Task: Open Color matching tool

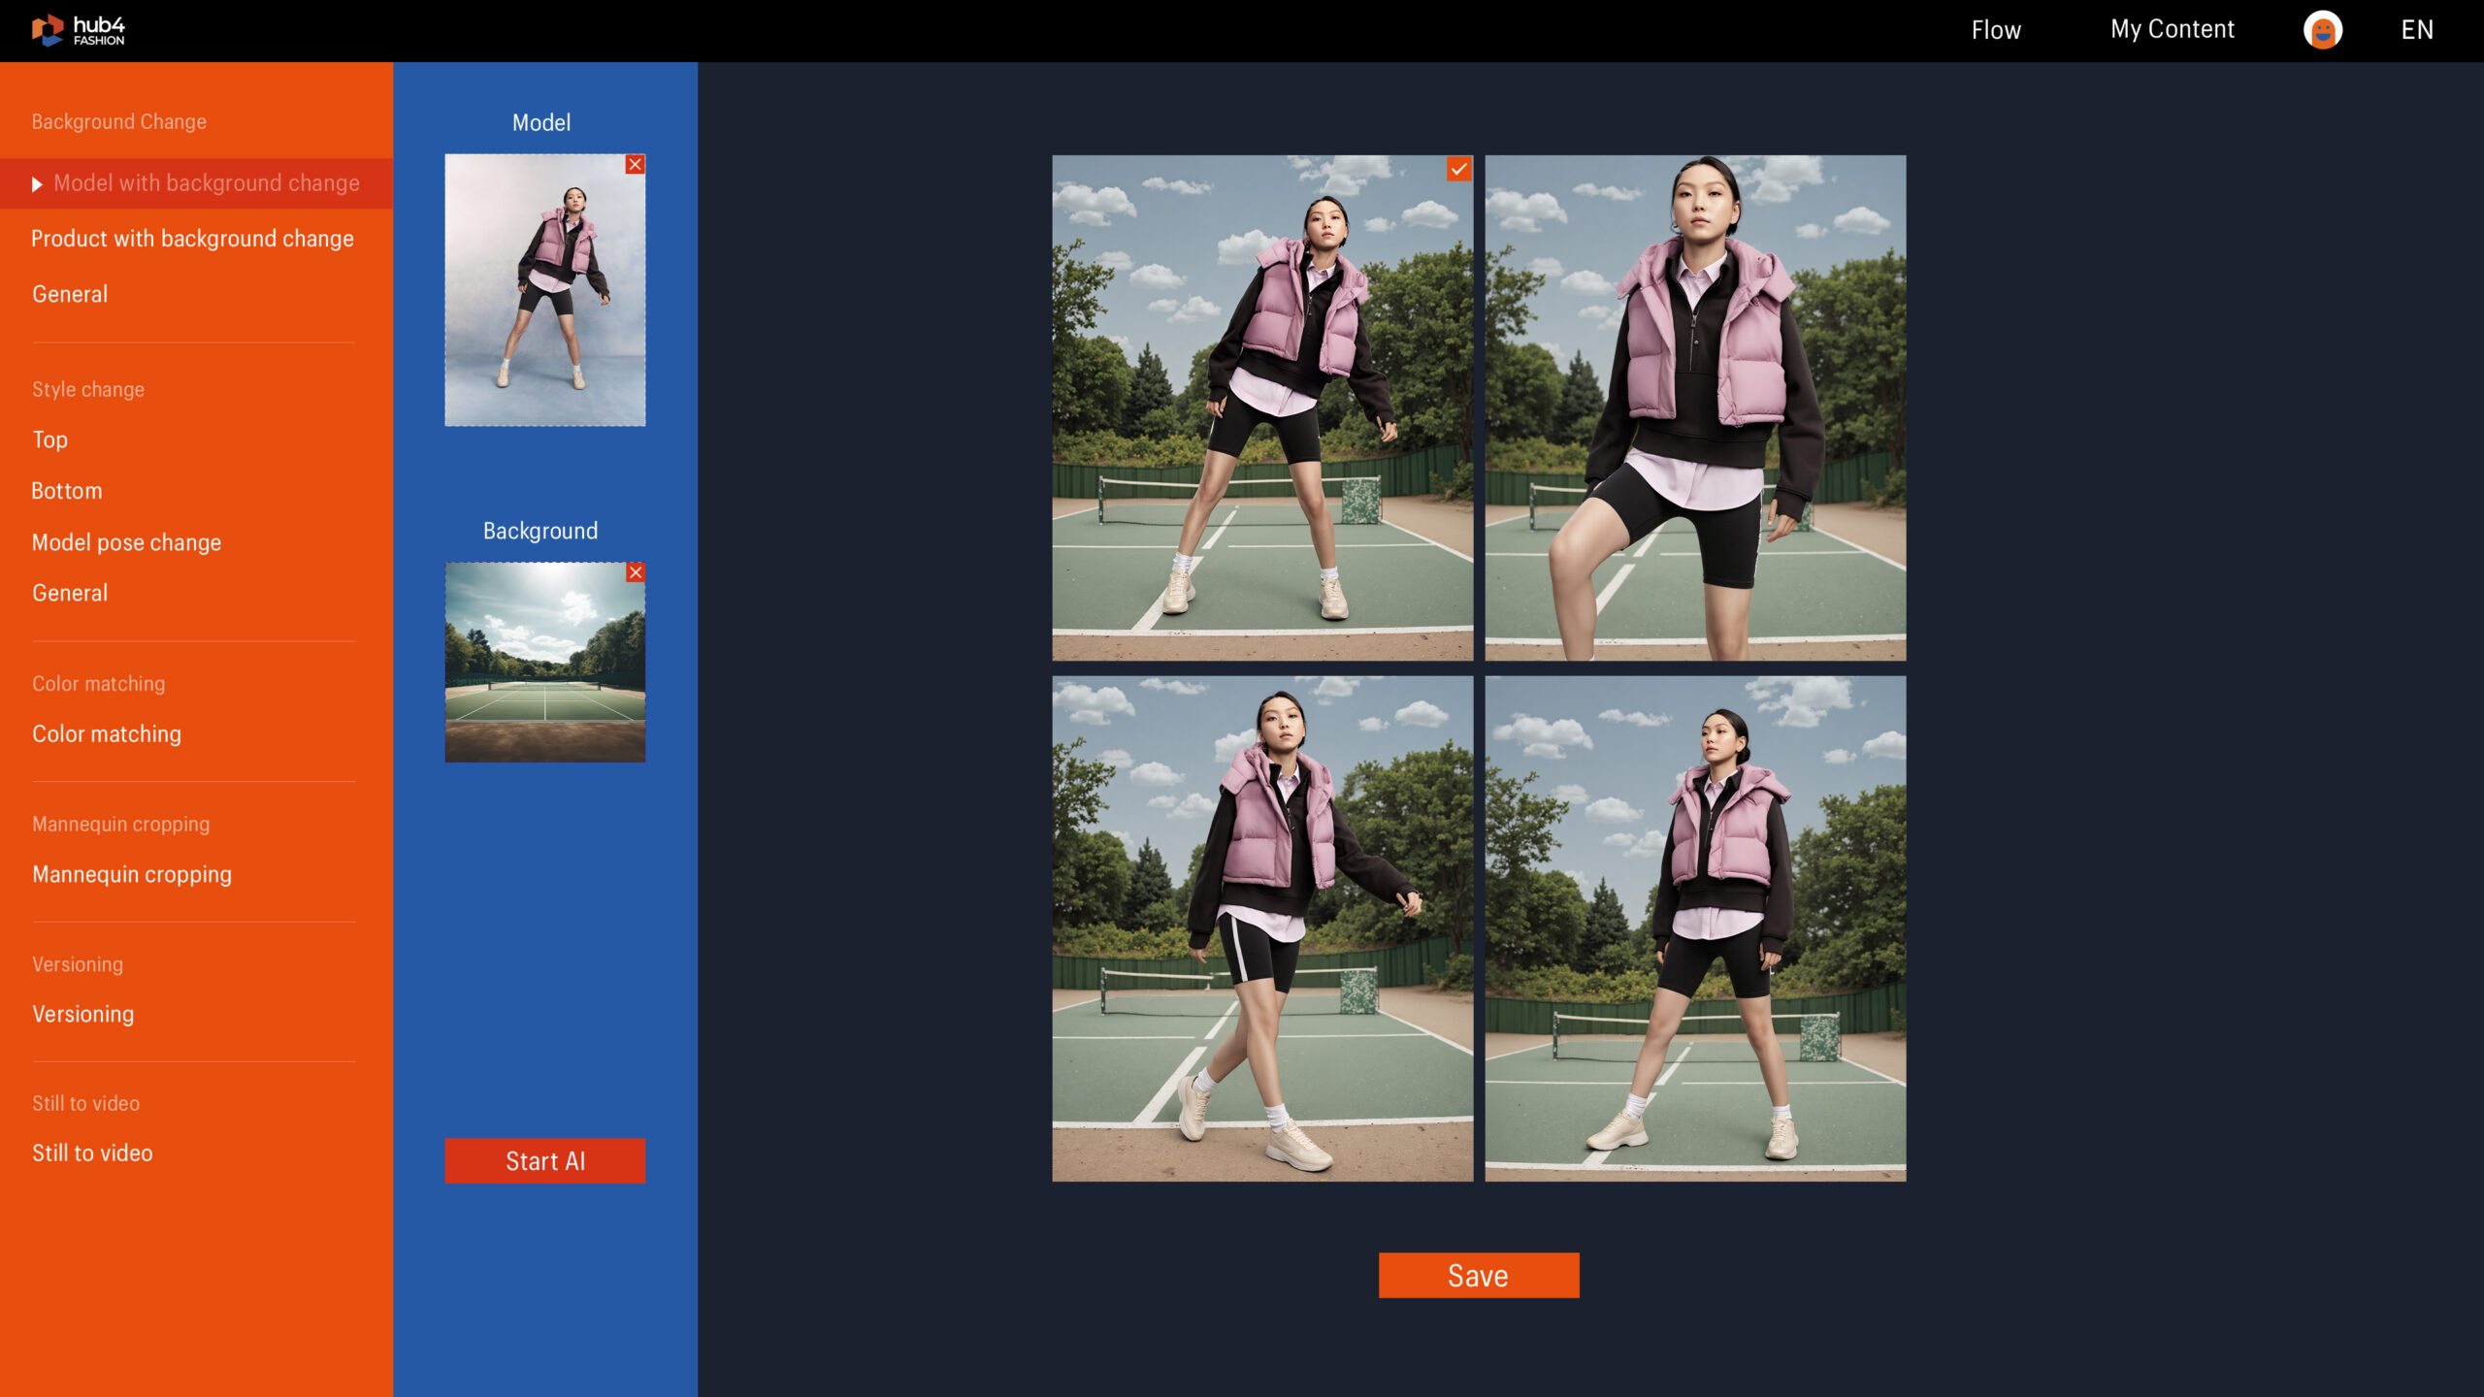Action: 107,734
